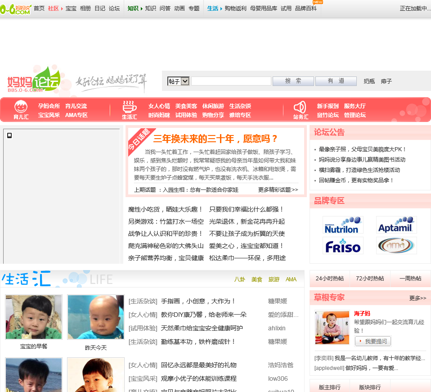Filter 生活汇 by 八卦
The height and width of the screenshot is (392, 431).
point(239,279)
